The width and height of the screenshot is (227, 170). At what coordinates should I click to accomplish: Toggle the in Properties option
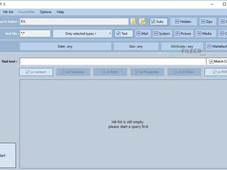pyautogui.click(x=148, y=72)
